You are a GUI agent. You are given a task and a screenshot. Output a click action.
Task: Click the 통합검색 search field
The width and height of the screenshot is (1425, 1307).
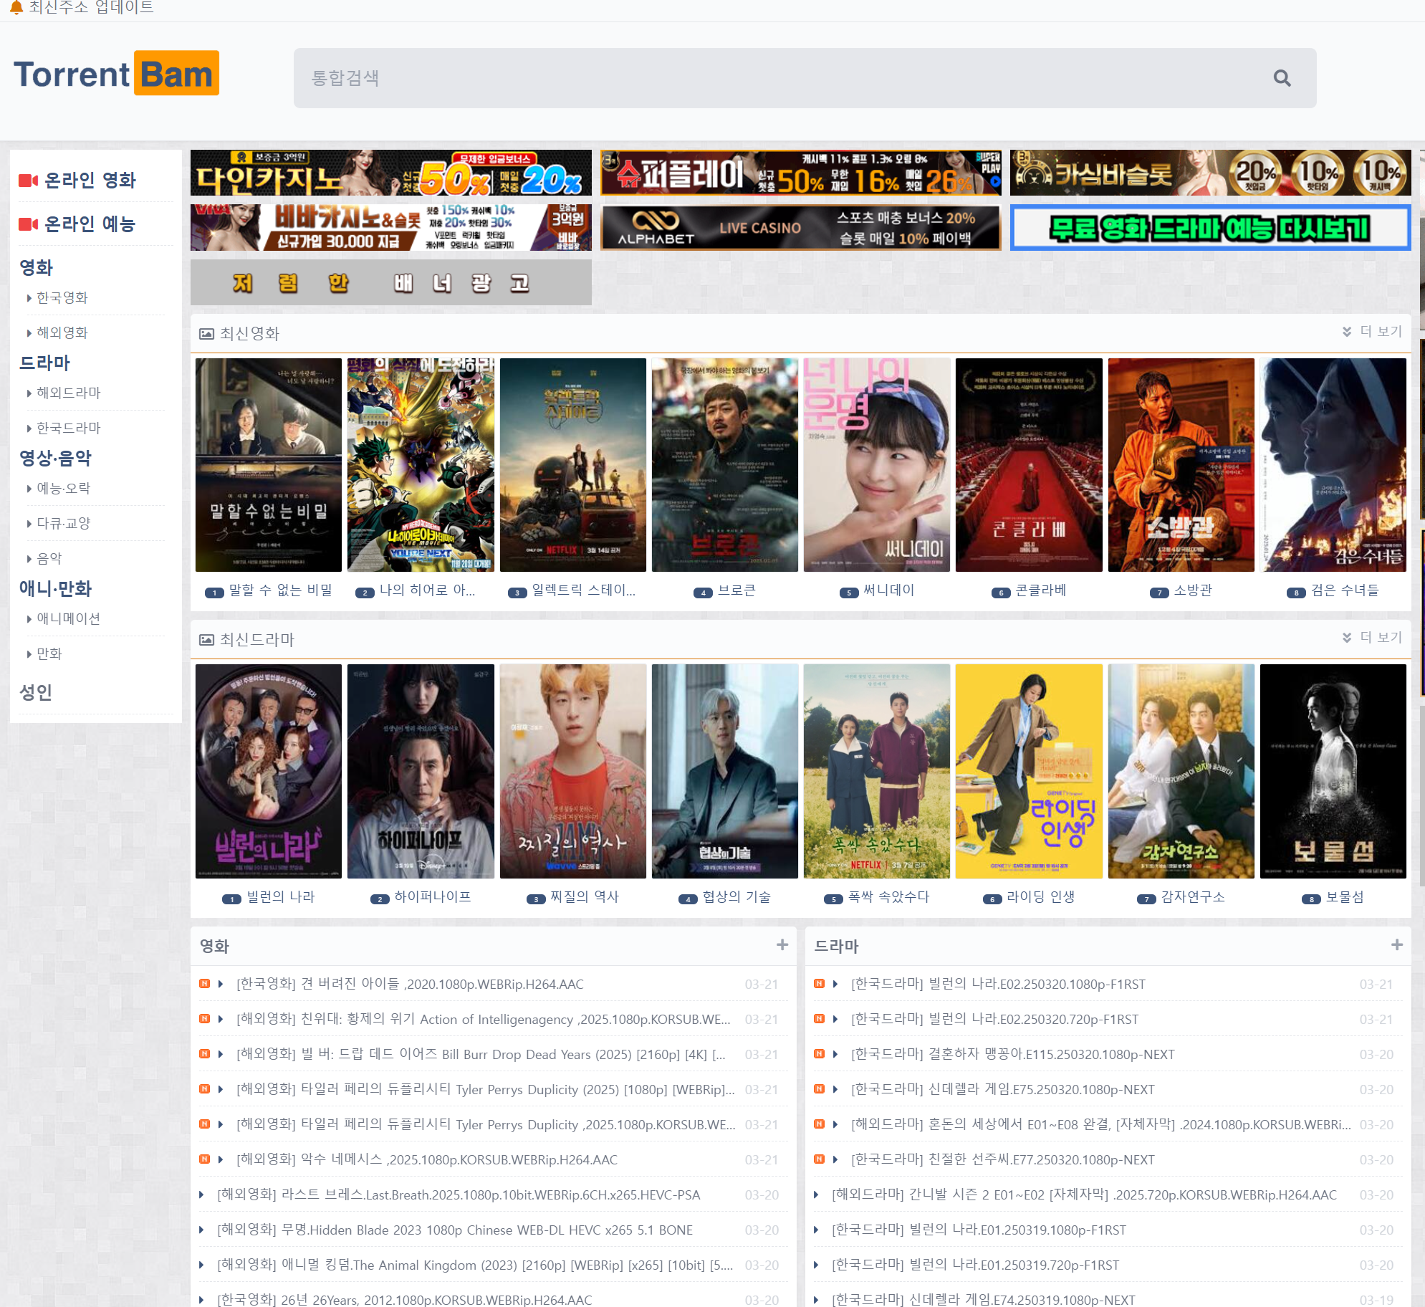pos(805,78)
